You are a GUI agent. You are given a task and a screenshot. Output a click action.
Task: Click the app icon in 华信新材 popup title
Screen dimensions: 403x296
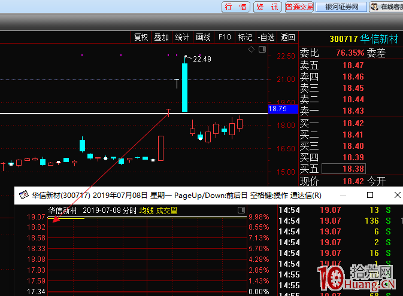[23, 195]
